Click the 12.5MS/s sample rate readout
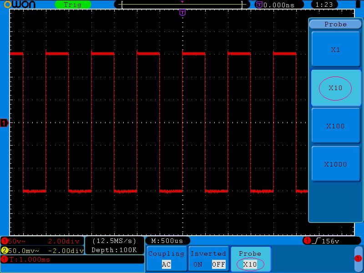The image size is (364, 273). coord(114,241)
